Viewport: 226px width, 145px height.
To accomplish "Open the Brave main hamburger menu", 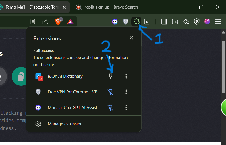I will 218,22.
